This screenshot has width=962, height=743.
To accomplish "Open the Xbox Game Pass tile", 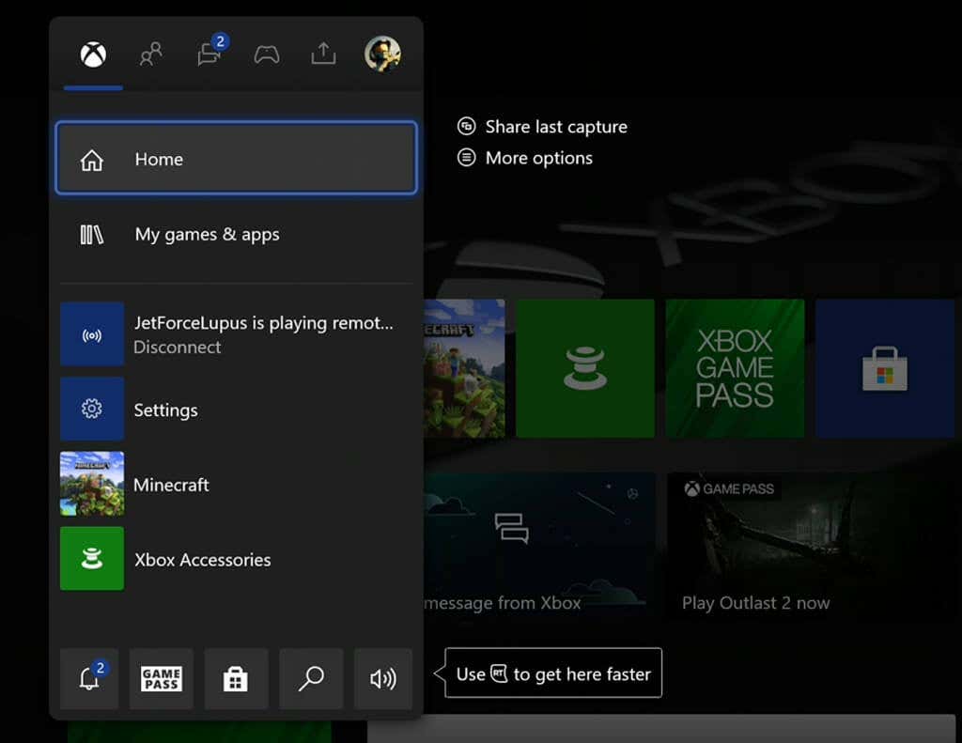I will pyautogui.click(x=734, y=367).
